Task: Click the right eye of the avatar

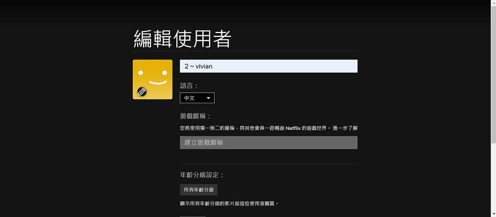Action: point(165,73)
